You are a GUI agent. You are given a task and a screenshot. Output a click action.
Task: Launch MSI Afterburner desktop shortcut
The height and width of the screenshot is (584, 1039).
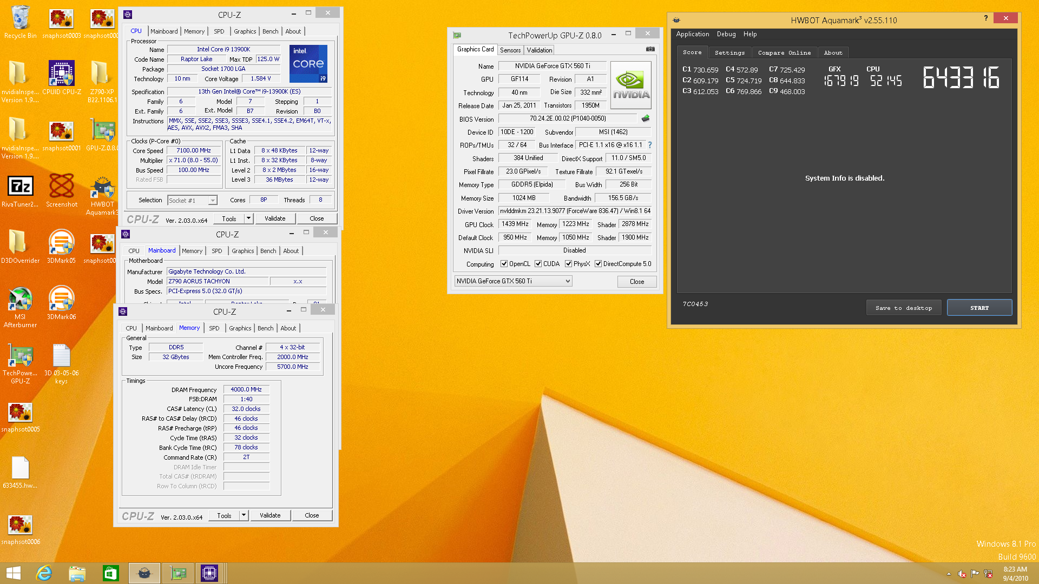tap(20, 307)
